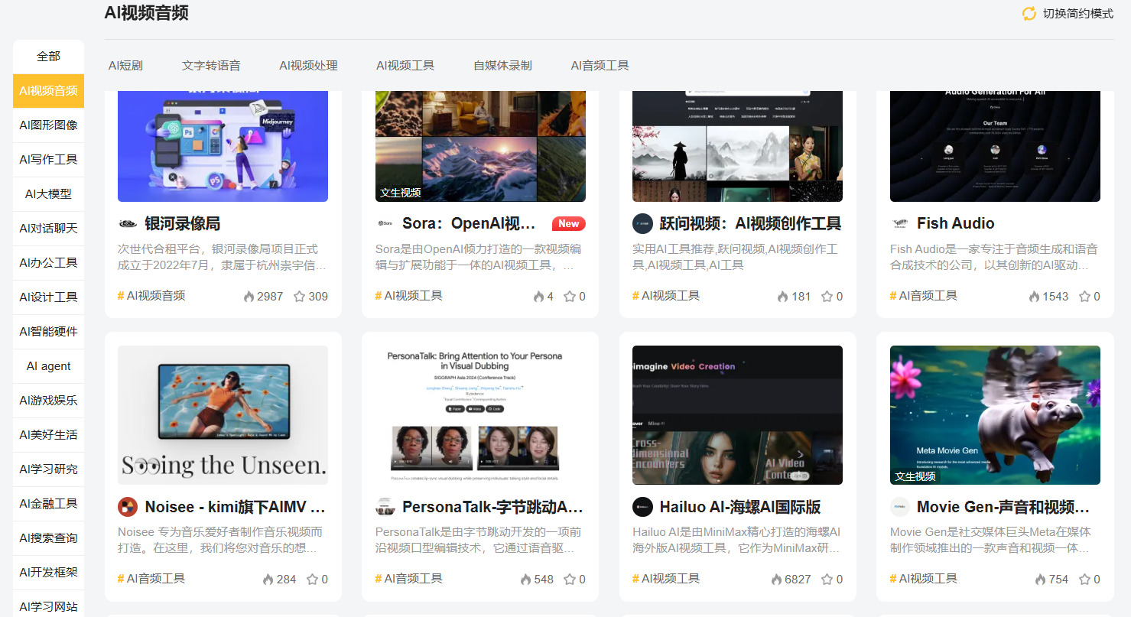This screenshot has width=1131, height=617.
Task: Click star favorite icon on Sora card
Action: click(x=570, y=297)
